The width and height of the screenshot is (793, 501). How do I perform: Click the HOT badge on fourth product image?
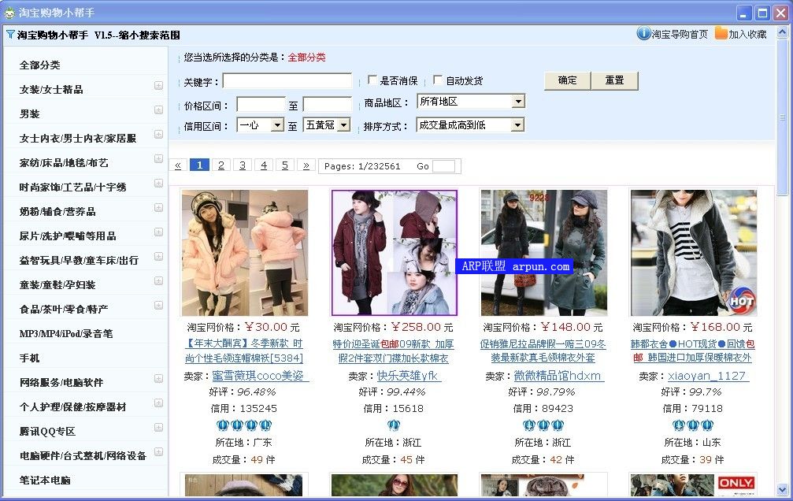[740, 300]
